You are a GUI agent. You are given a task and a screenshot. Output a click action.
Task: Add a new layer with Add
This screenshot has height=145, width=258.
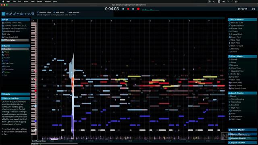pos(4,75)
